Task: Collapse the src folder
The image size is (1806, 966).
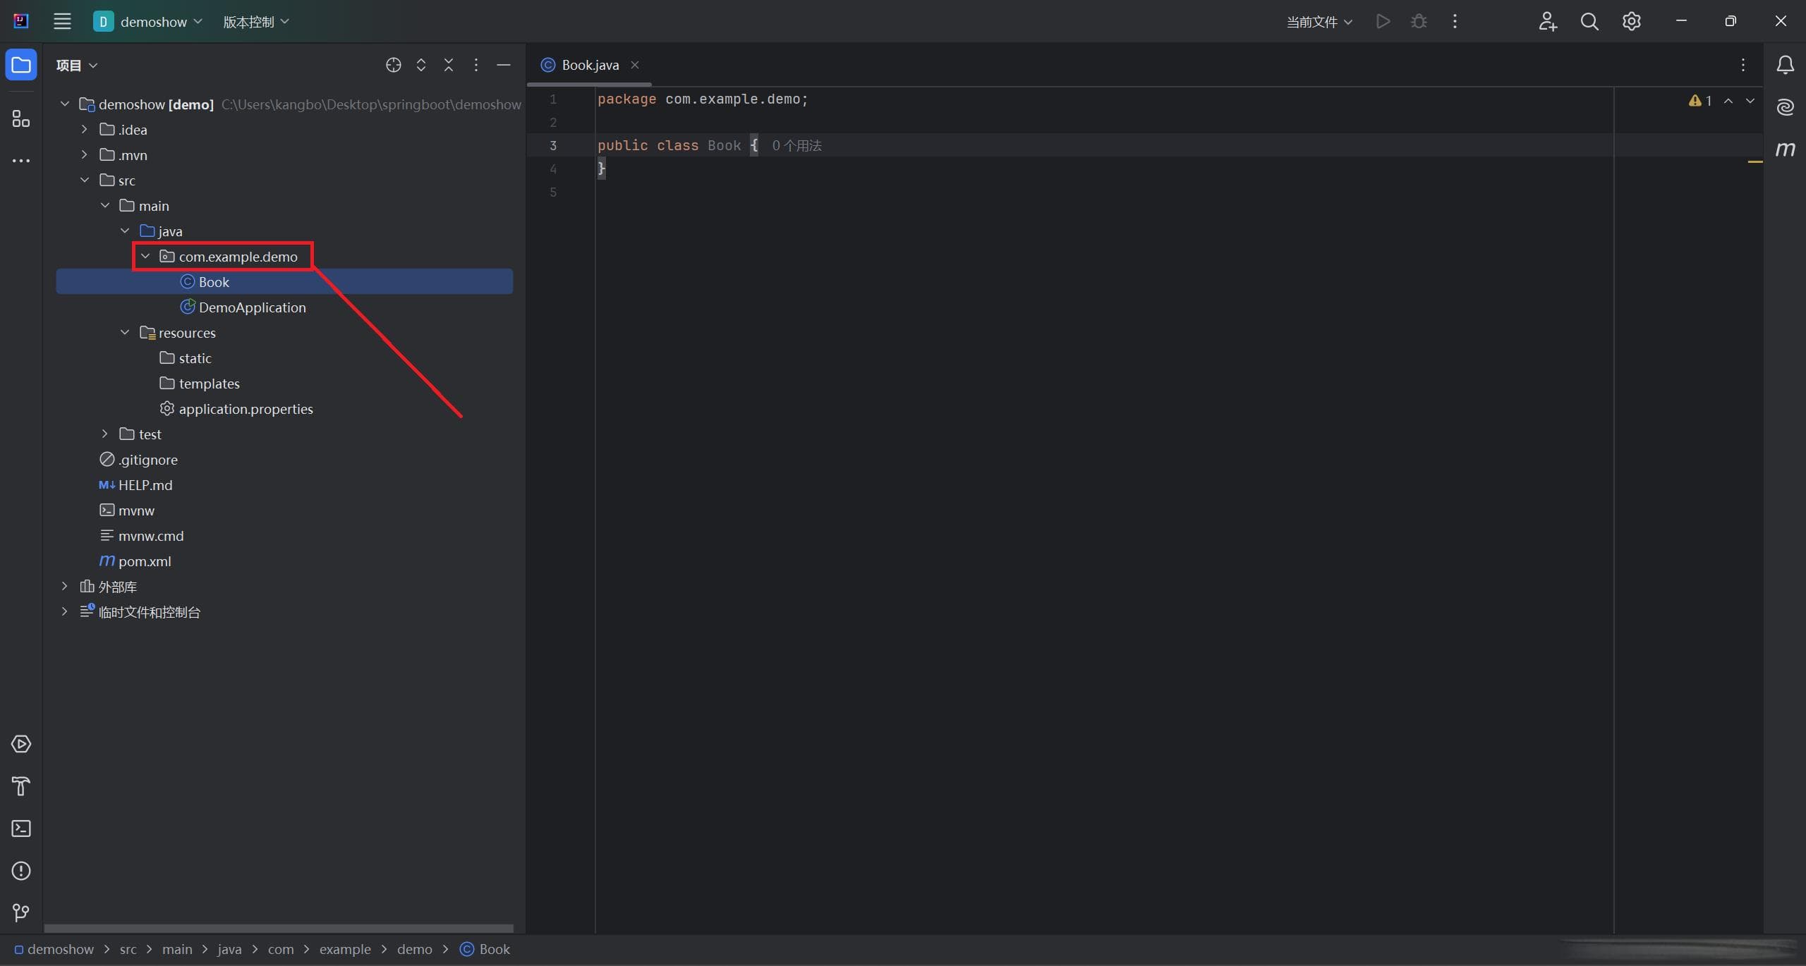Action: (84, 180)
